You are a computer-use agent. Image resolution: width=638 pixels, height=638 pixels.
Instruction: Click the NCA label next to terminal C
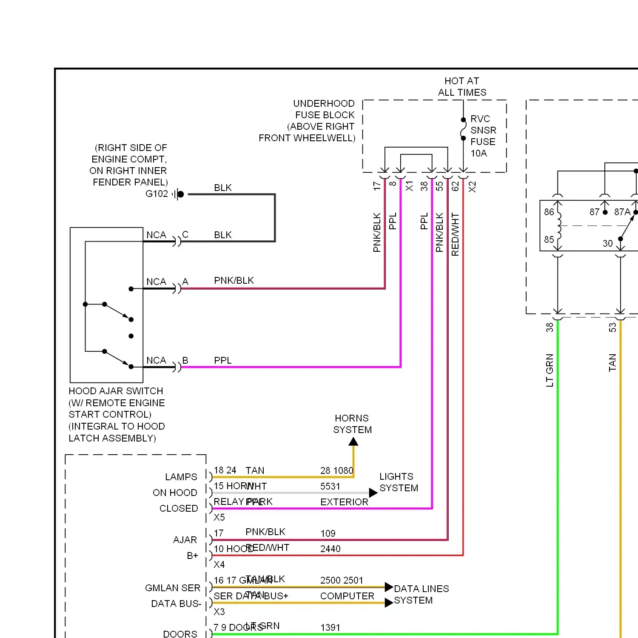156,235
